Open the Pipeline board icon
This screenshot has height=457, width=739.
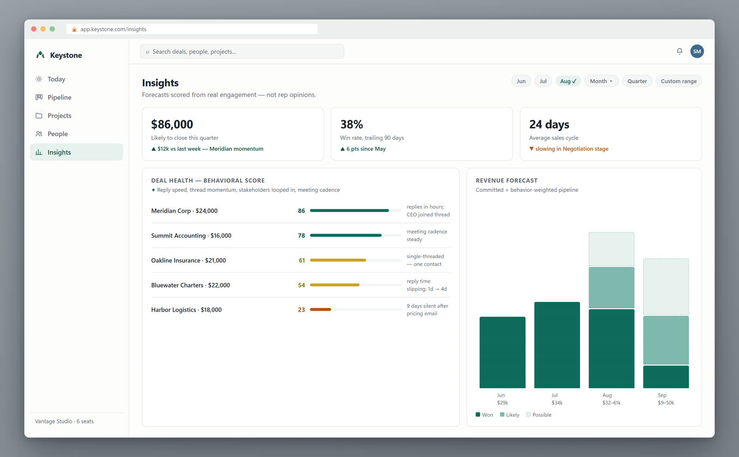[39, 97]
